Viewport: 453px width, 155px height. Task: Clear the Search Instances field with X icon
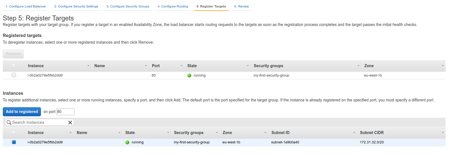point(70,122)
